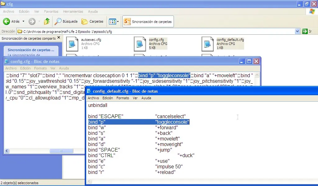Open the Búsqueda search tool

point(66,21)
